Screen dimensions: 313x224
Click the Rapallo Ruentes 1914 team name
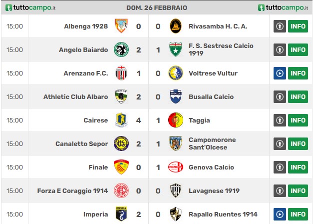pyautogui.click(x=223, y=214)
